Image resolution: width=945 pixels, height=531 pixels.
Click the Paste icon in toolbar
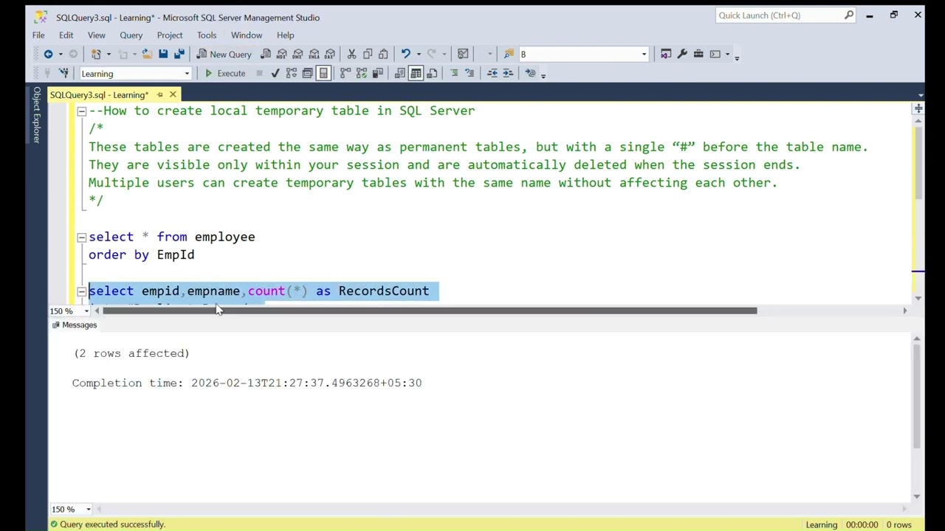click(x=383, y=54)
